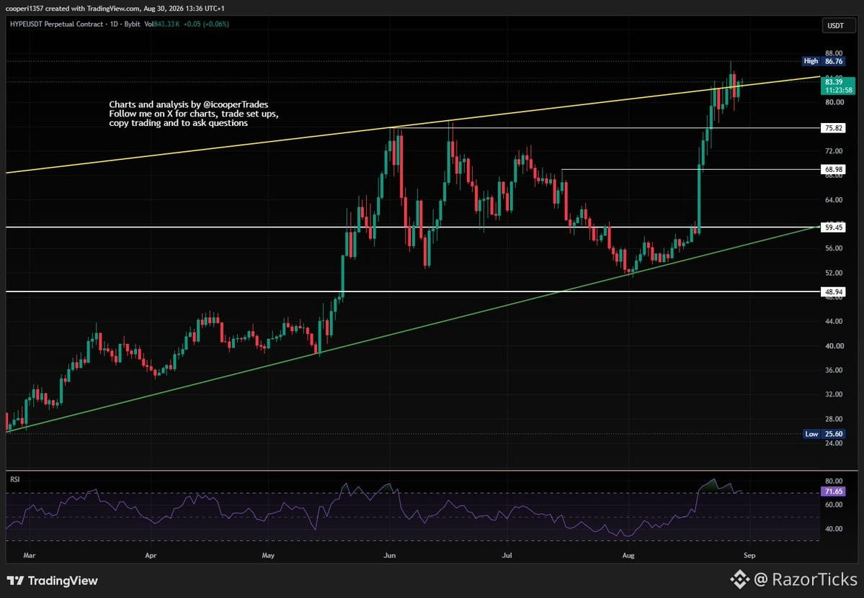
Task: Click the RSI value label 71.65
Action: (832, 491)
